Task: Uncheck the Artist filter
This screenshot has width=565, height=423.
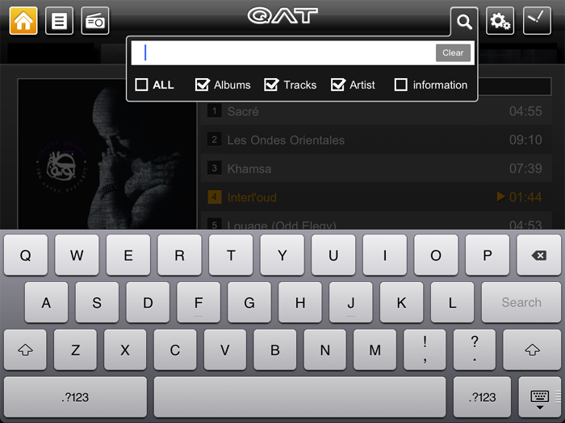Action: point(338,85)
